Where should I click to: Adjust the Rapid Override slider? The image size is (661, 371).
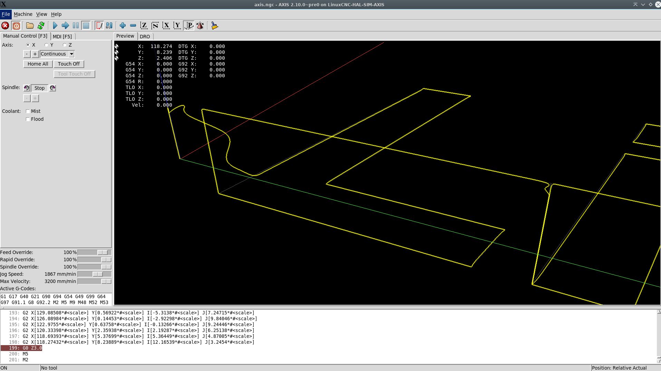coord(95,260)
